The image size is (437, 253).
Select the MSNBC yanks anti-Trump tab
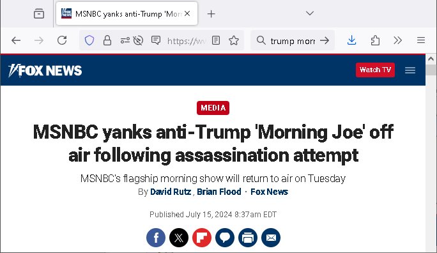click(126, 13)
